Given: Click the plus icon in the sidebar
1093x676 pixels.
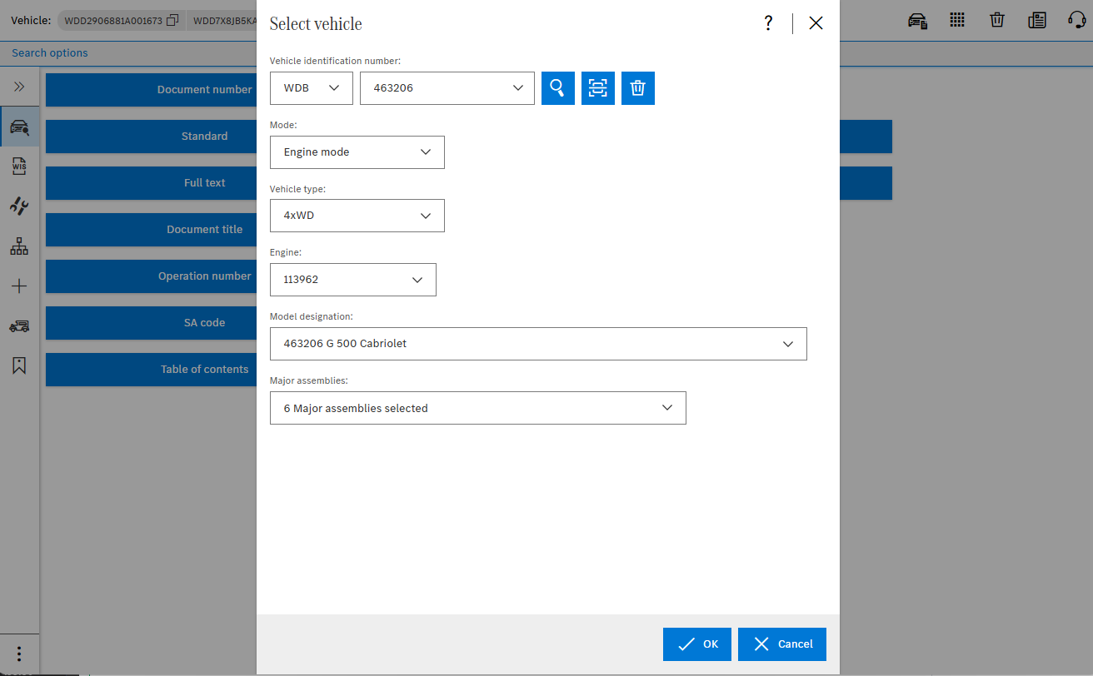Looking at the screenshot, I should point(19,286).
